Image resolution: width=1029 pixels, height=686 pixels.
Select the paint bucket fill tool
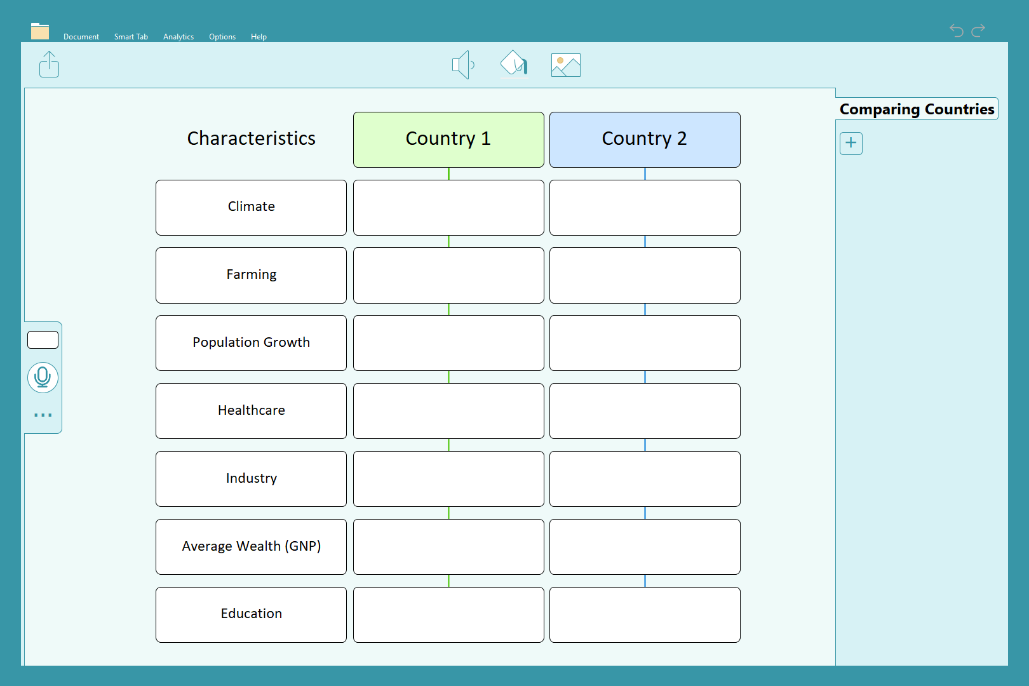pos(514,64)
